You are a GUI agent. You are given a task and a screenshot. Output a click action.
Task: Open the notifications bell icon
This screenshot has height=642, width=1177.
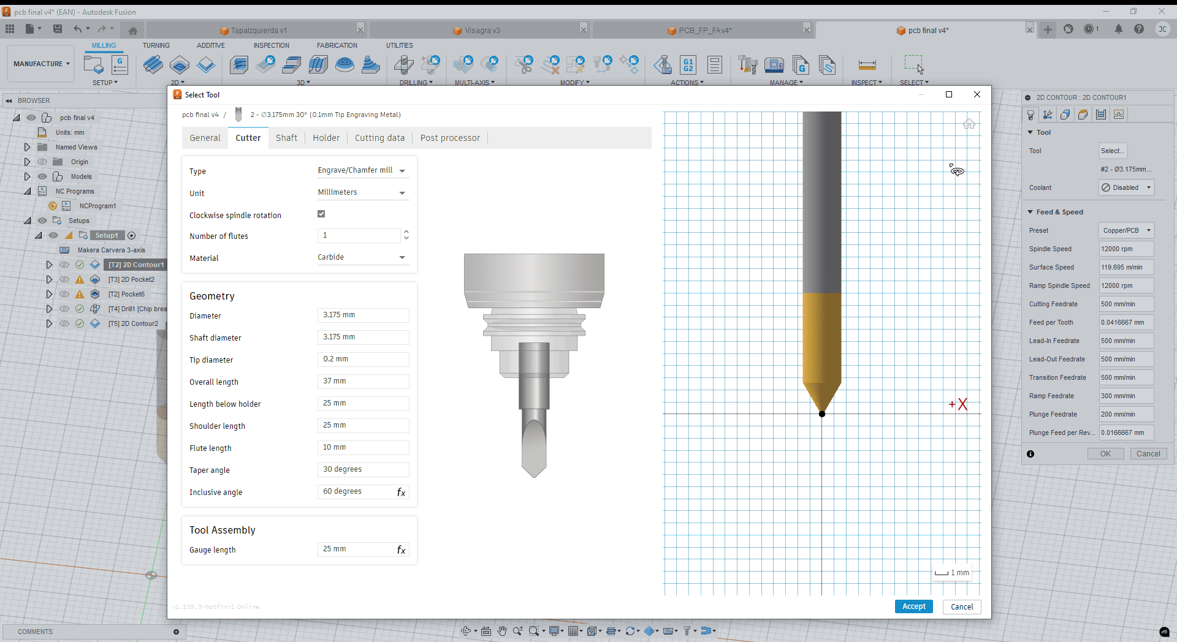[x=1119, y=29]
